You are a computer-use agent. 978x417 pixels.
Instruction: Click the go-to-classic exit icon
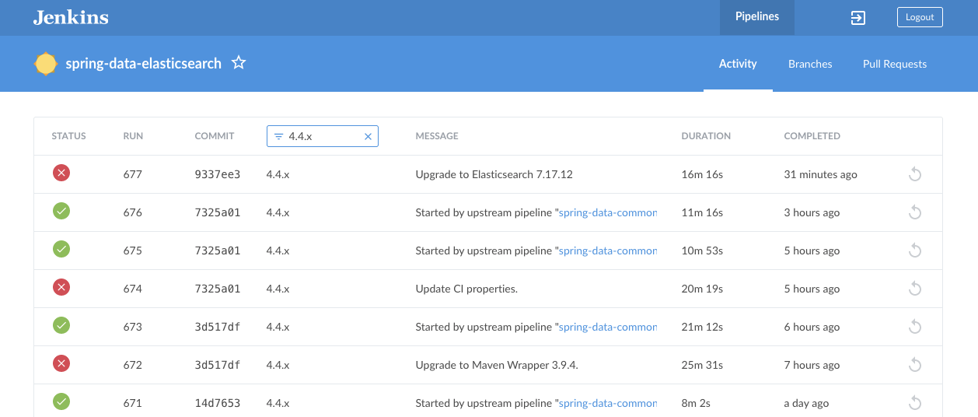pos(858,17)
